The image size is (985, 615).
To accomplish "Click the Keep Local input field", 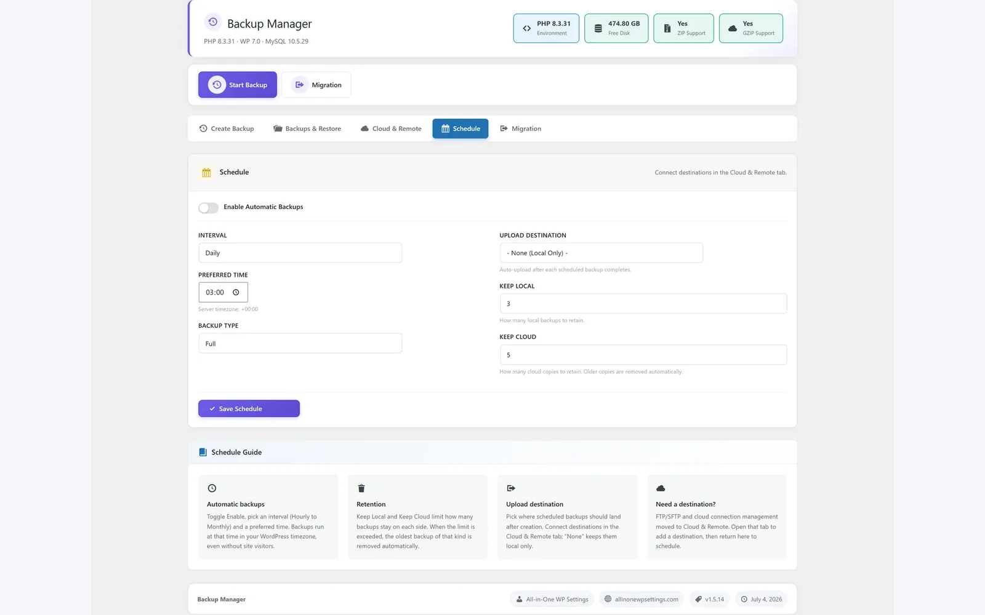I will [643, 303].
